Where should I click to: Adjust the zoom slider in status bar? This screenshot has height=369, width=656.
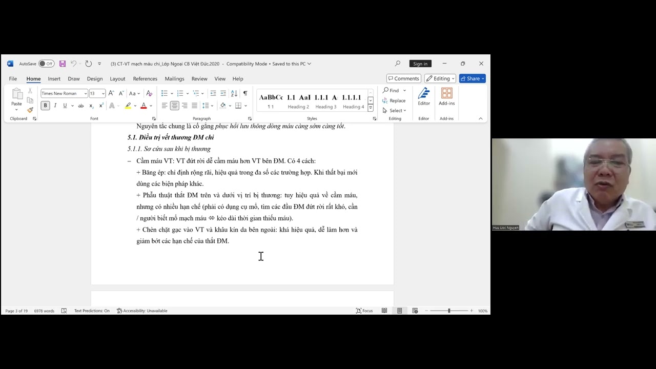pyautogui.click(x=449, y=311)
